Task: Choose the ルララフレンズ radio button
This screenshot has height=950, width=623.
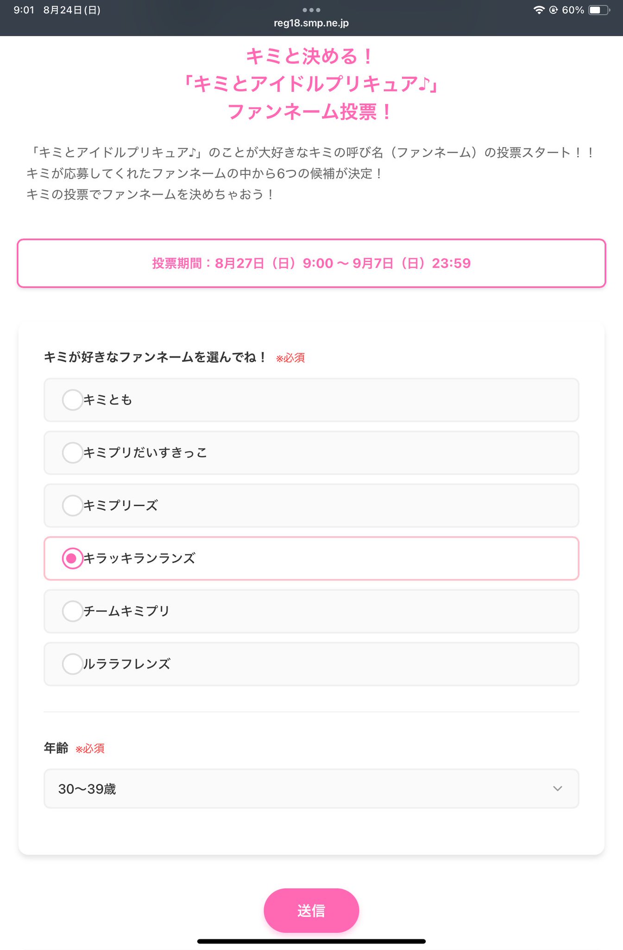Action: 72,664
